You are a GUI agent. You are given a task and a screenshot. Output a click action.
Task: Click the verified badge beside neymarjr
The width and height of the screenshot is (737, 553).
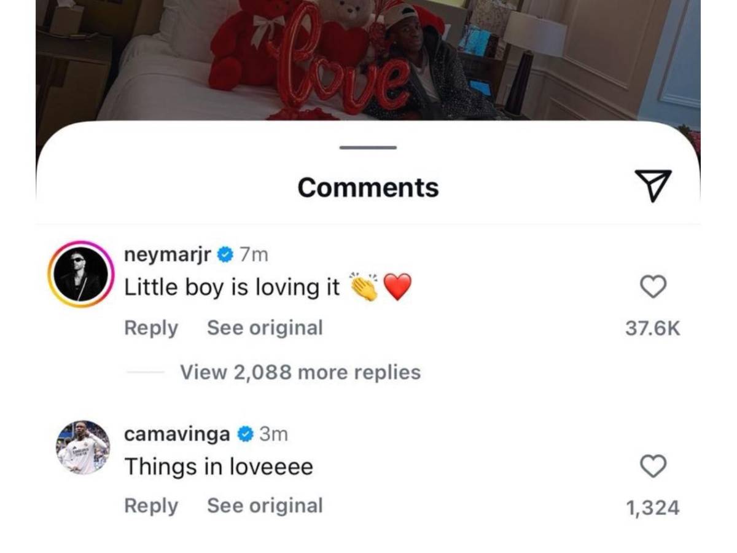point(225,254)
